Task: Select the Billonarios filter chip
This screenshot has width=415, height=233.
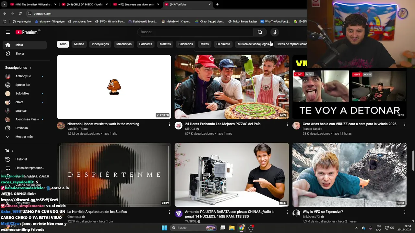Action: pyautogui.click(x=185, y=44)
